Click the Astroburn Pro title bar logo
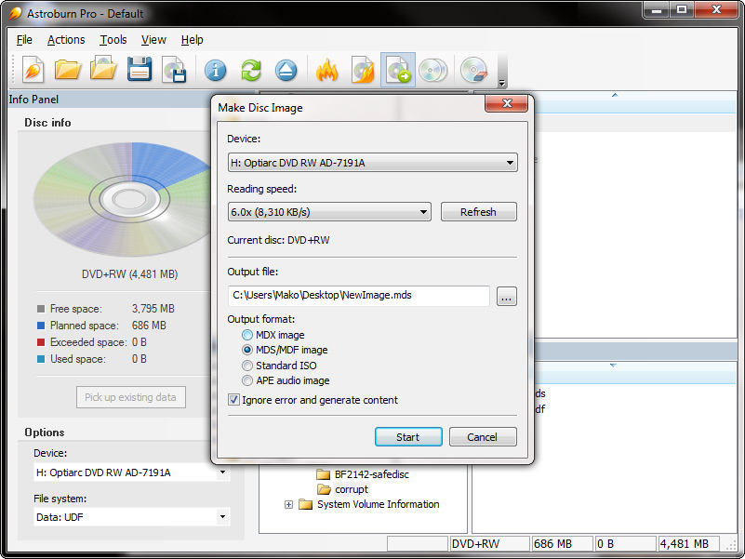745x559 pixels. pyautogui.click(x=15, y=13)
